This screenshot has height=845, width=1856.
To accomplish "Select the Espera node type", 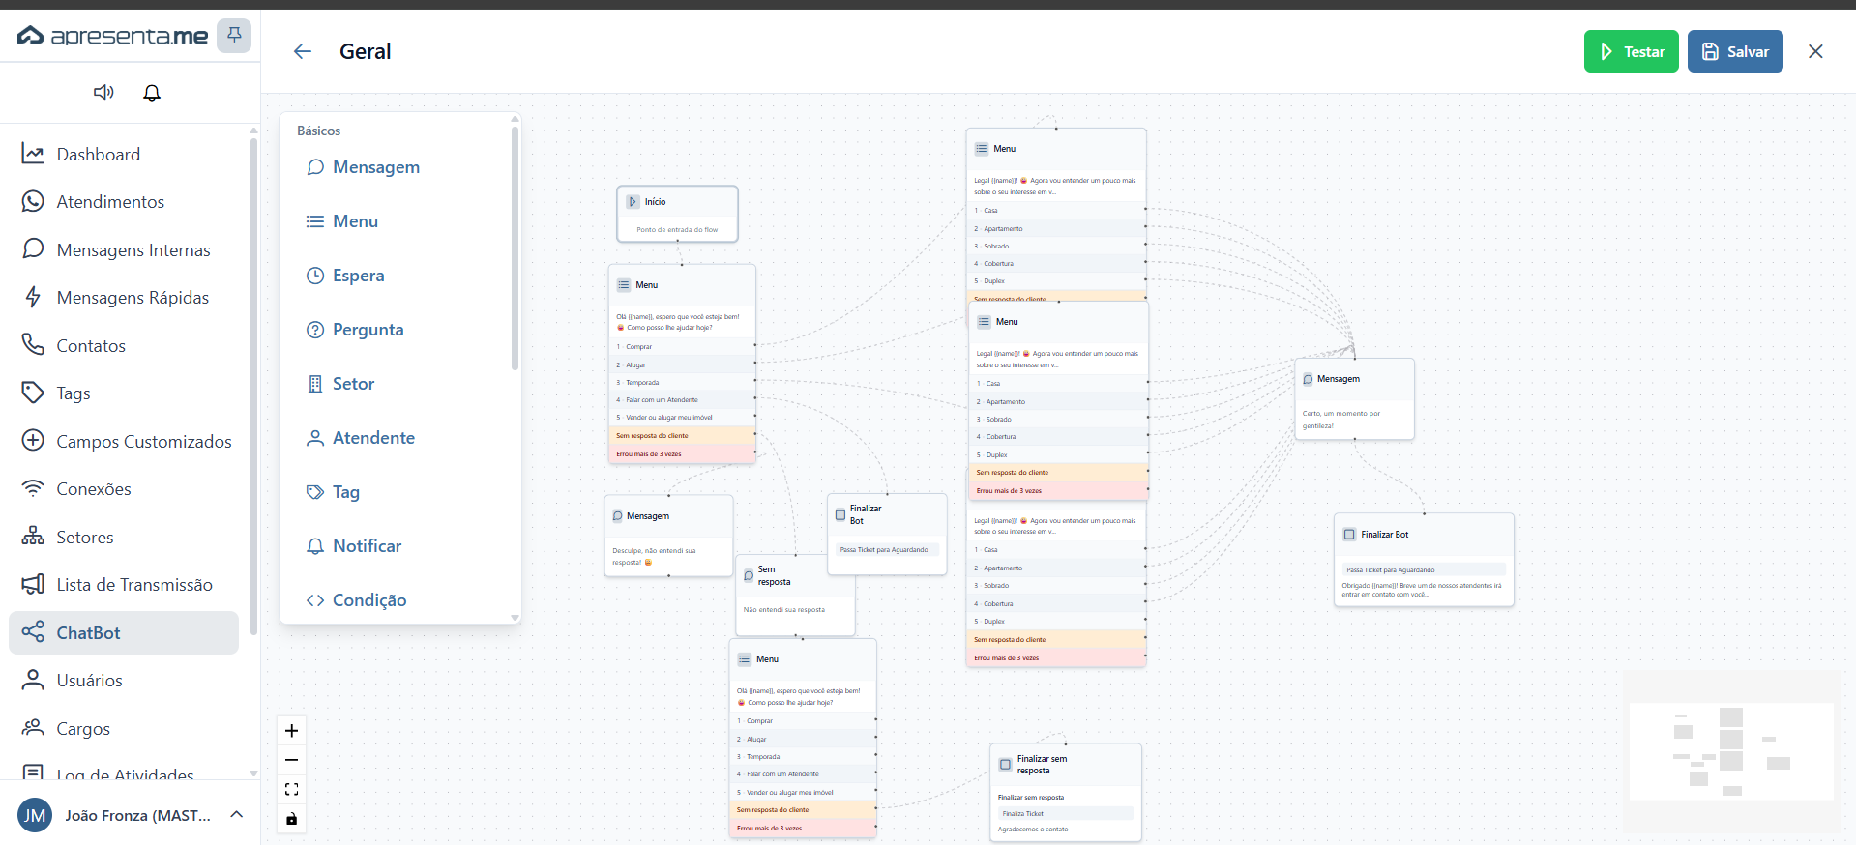I will [x=345, y=276].
